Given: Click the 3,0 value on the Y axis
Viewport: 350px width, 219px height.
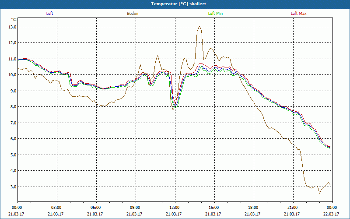Looking at the screenshot, I should [13, 187].
